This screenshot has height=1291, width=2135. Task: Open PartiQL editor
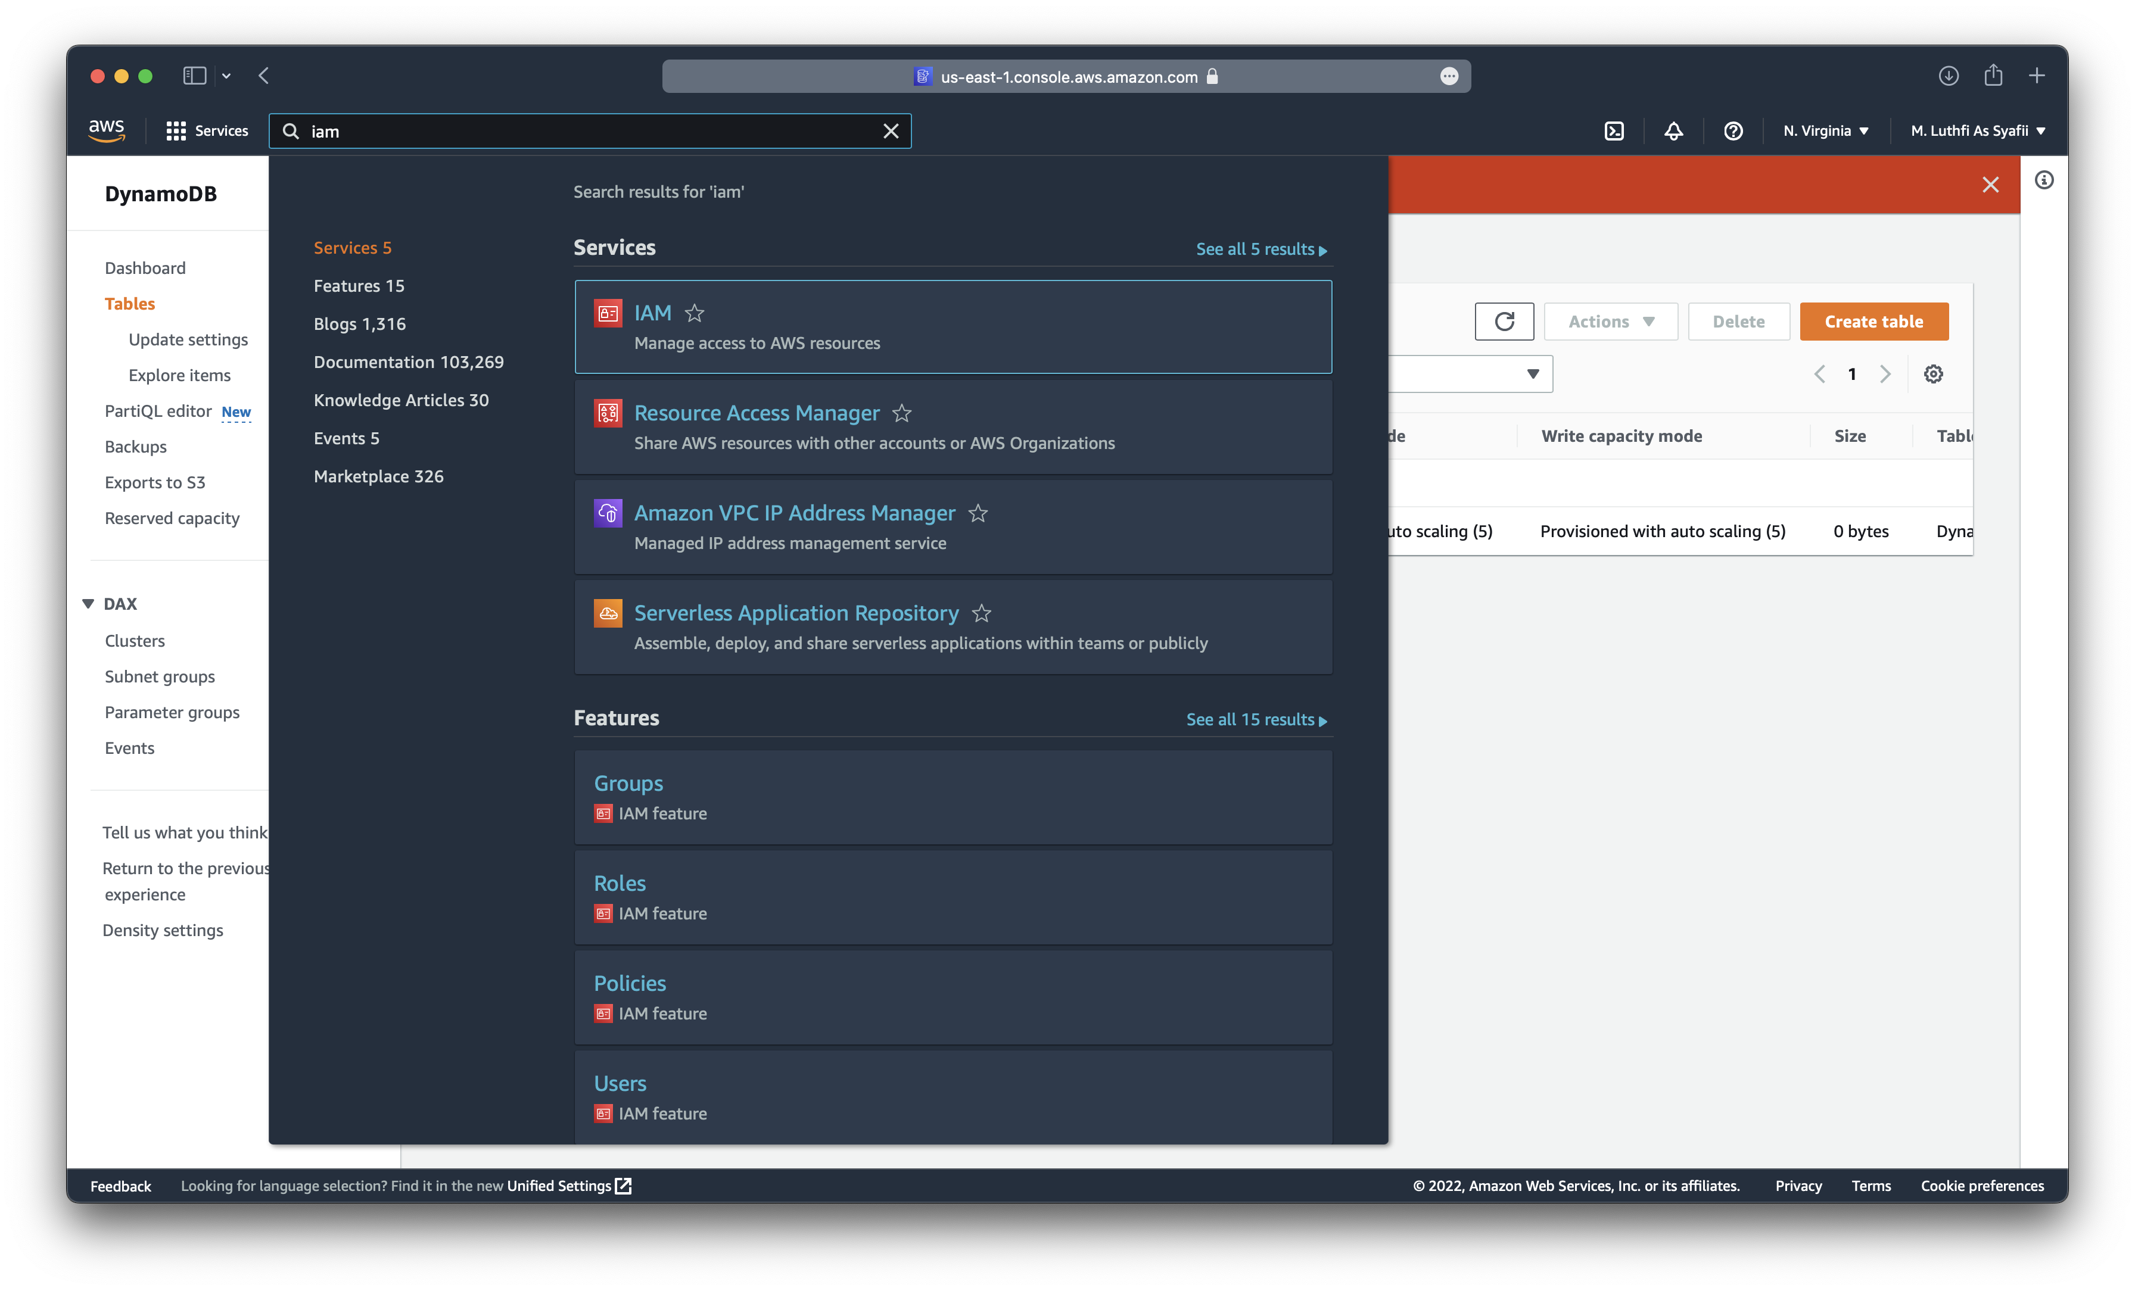[158, 411]
